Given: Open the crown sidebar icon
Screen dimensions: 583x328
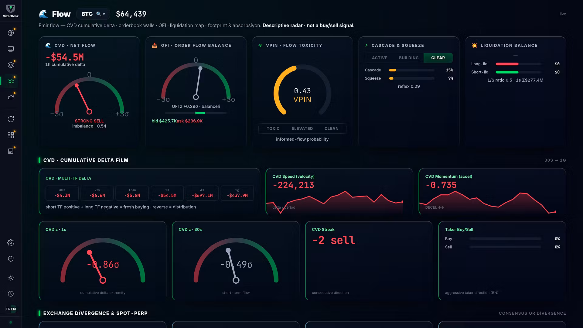Looking at the screenshot, I should coord(11,97).
